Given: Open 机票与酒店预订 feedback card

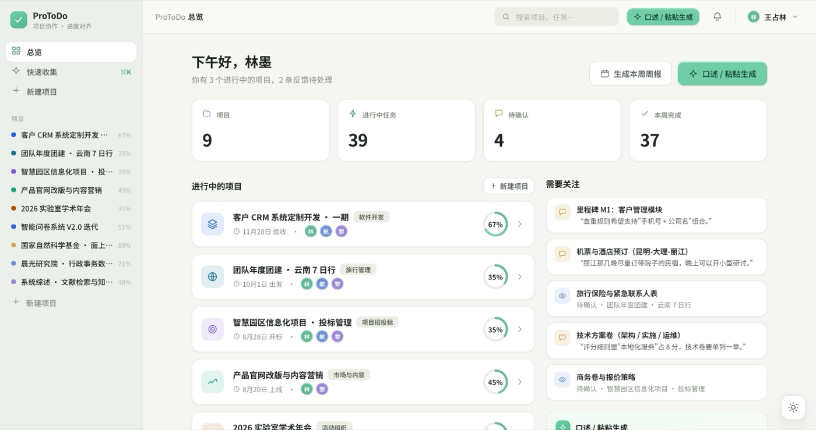Looking at the screenshot, I should click(x=656, y=257).
